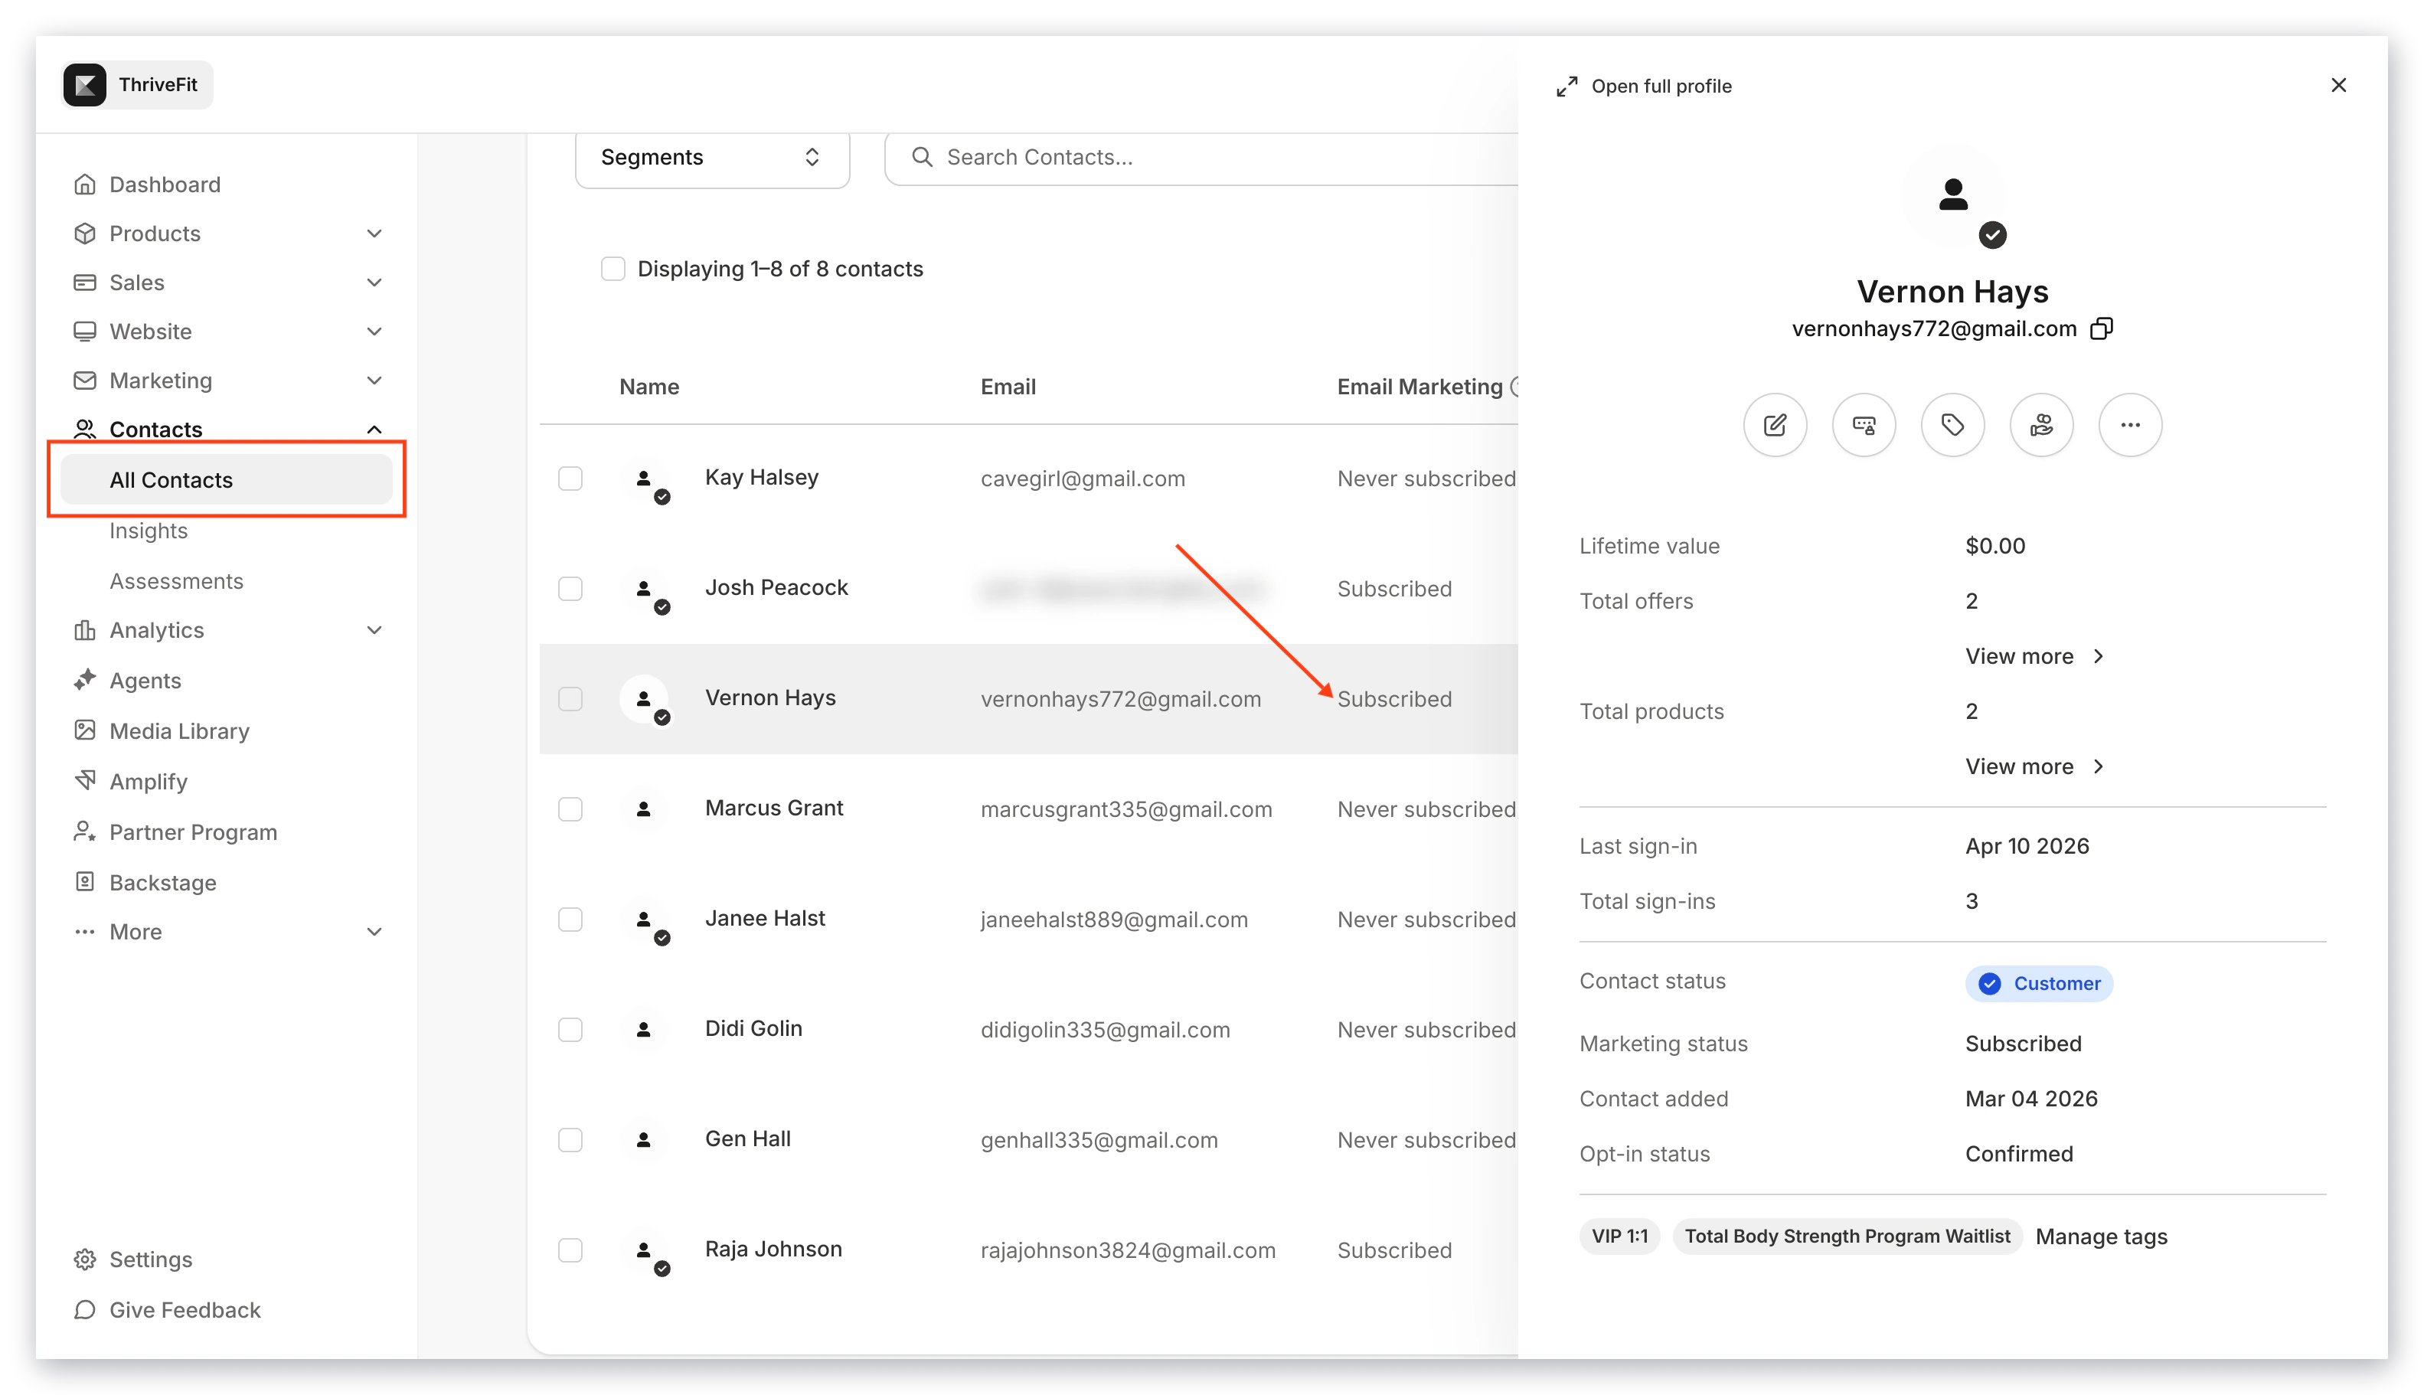Click the Website monitor icon
The height and width of the screenshot is (1395, 2424).
click(x=85, y=332)
